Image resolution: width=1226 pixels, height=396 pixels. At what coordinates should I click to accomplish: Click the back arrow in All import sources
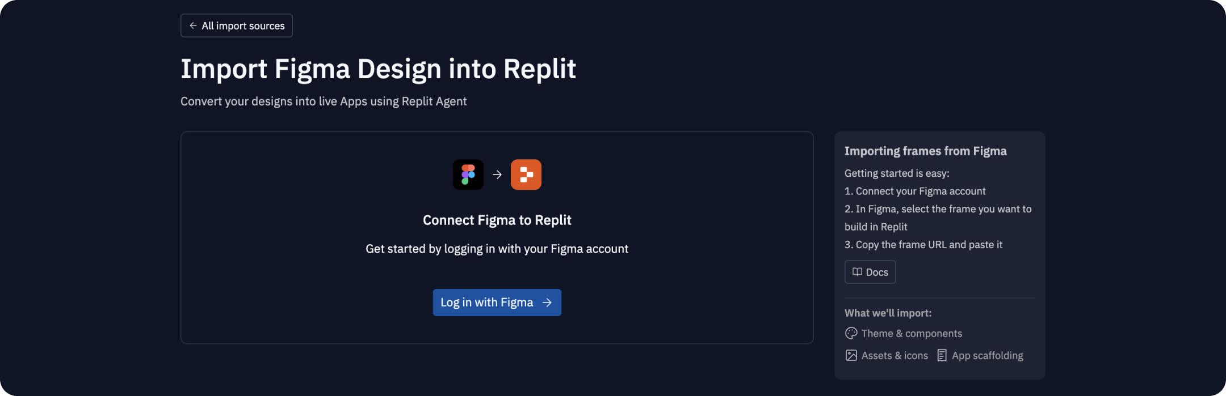coord(192,25)
